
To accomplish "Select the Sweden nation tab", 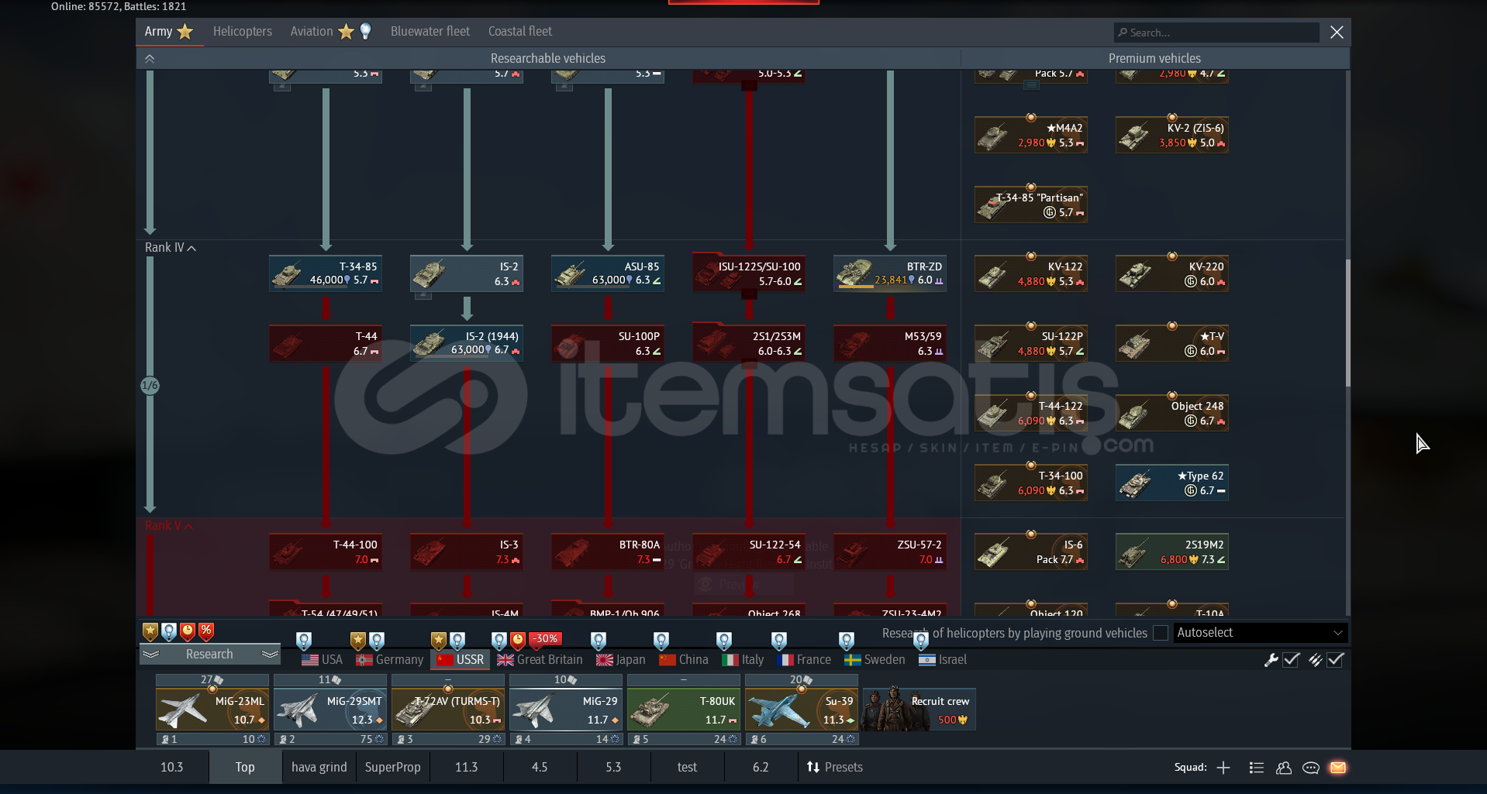I will [875, 660].
